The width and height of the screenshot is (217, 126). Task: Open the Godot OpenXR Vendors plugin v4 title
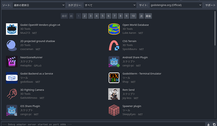point(40,25)
